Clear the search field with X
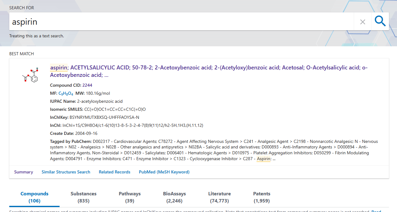The width and height of the screenshot is (397, 212). tap(363, 22)
